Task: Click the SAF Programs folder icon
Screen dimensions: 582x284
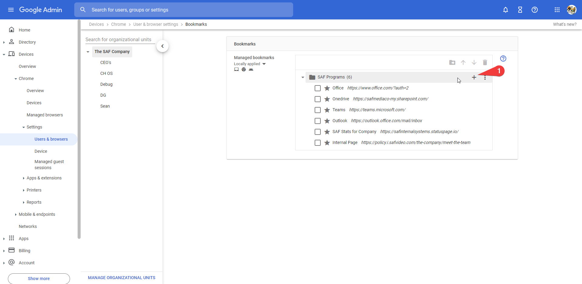Action: click(312, 77)
